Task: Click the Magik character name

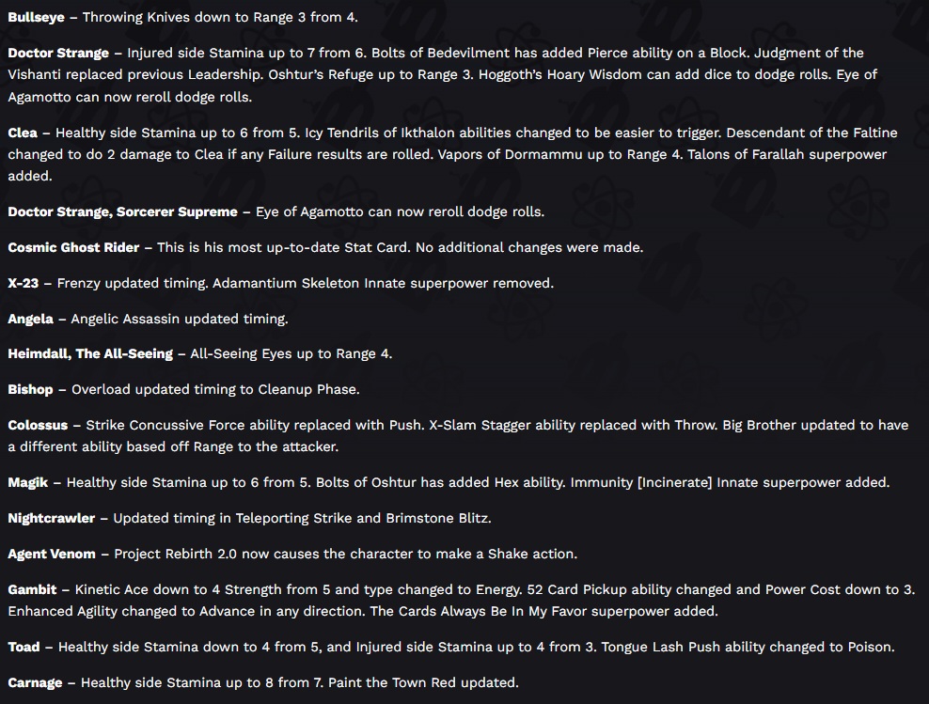Action: tap(28, 482)
